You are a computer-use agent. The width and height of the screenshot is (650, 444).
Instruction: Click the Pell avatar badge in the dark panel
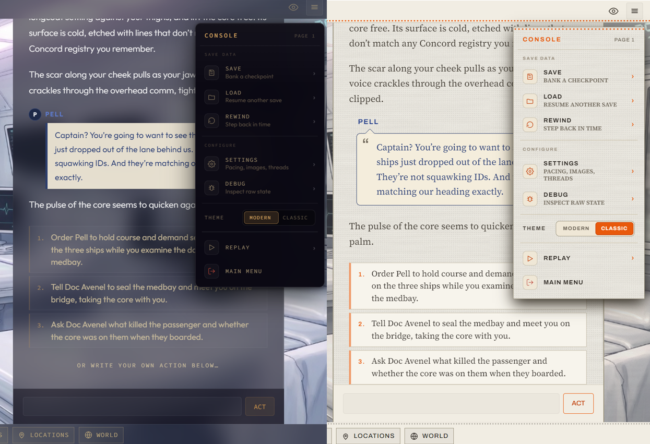click(35, 114)
